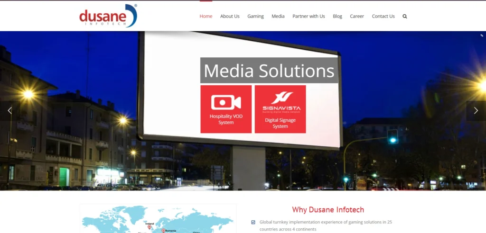Open the Media menu
This screenshot has width=486, height=233.
click(278, 17)
